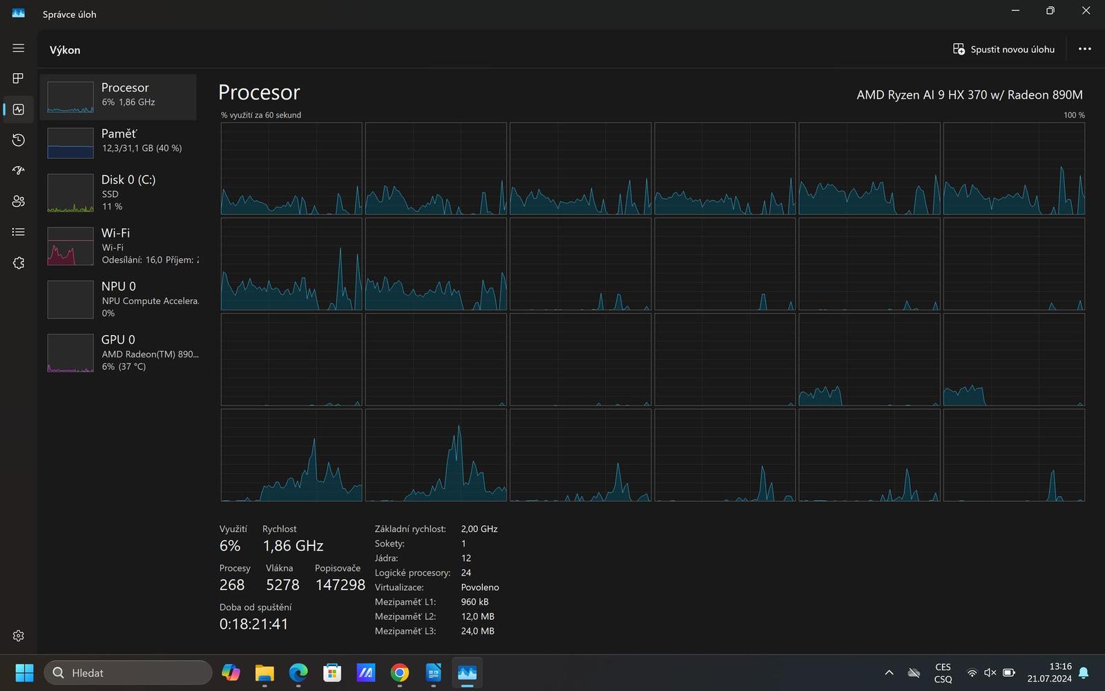Click the Virtualizace Povoleno value

pyautogui.click(x=480, y=587)
